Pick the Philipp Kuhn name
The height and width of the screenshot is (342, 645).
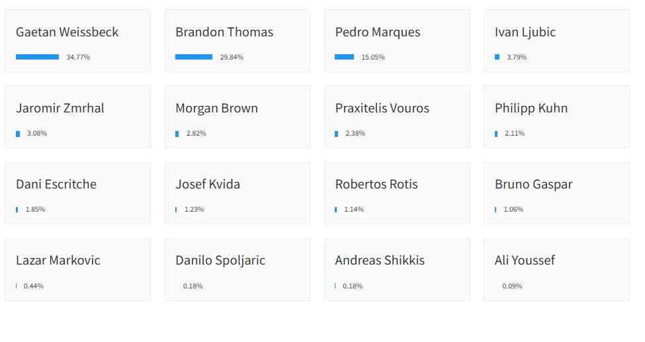[531, 108]
